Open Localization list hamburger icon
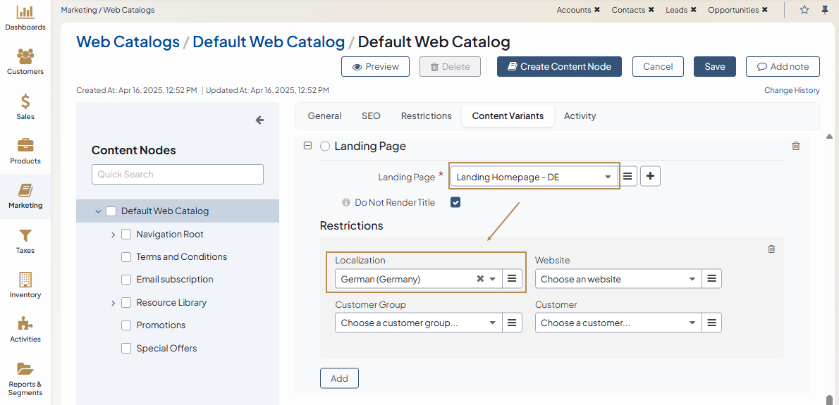Screen dimensions: 839x405 (x=512, y=279)
